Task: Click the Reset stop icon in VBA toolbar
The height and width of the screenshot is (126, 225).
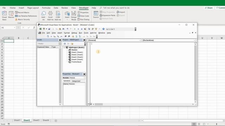Action: coord(82,29)
